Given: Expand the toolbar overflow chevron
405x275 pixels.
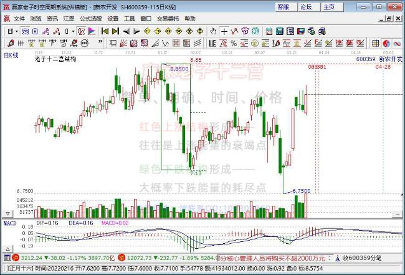Looking at the screenshot, I should click(x=100, y=41).
